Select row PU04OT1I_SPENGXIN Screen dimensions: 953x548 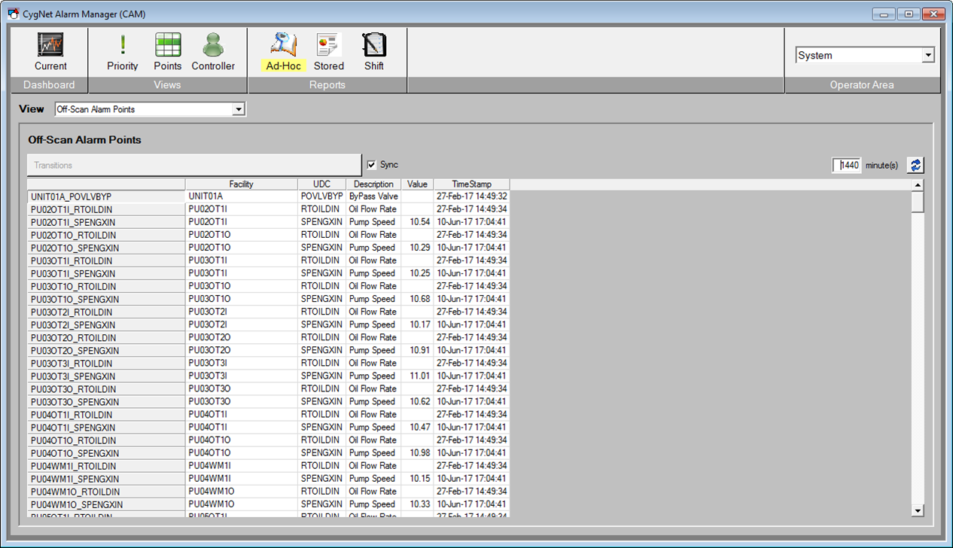point(106,428)
